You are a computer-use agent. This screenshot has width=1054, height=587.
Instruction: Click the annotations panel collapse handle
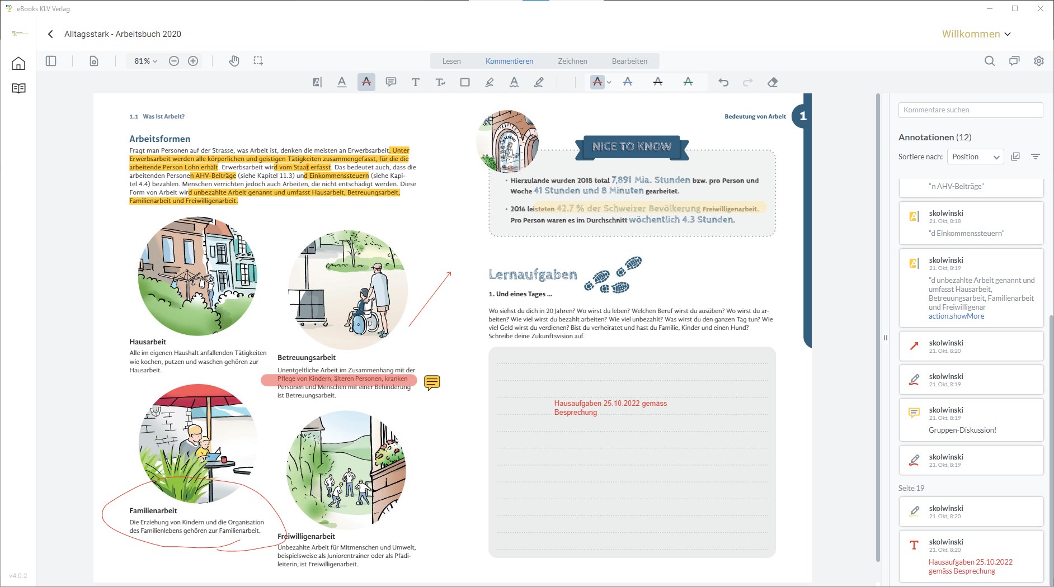[x=886, y=338]
